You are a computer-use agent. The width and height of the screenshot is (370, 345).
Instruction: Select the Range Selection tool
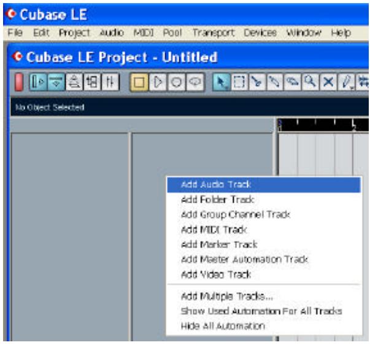[239, 82]
